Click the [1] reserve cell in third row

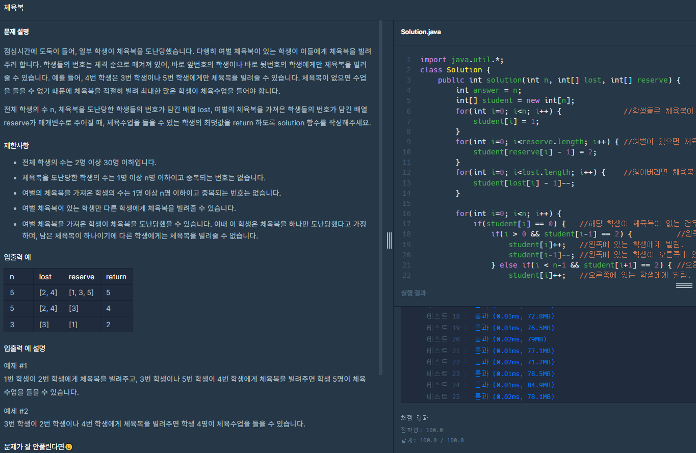pos(82,324)
